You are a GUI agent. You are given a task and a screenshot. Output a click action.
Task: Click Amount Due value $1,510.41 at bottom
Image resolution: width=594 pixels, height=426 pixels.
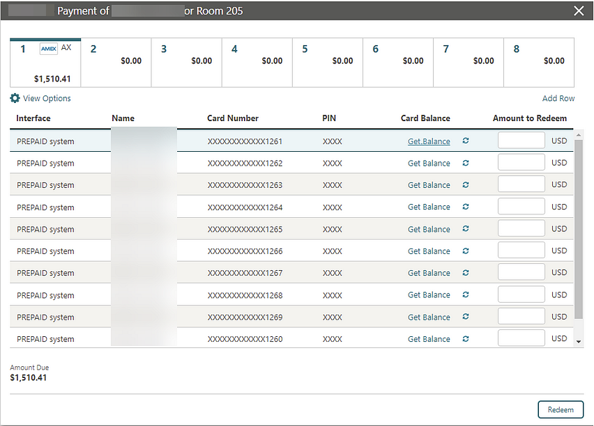(29, 377)
